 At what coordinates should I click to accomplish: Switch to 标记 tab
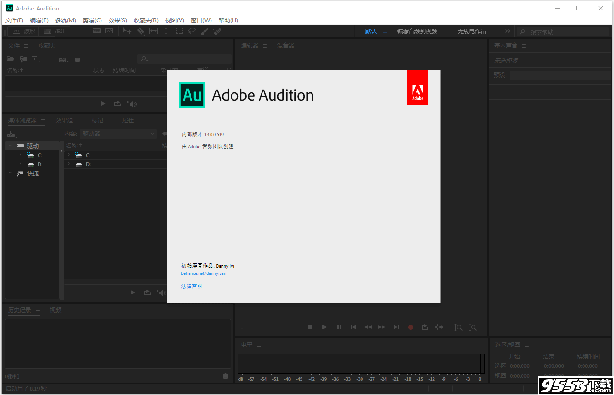[x=98, y=121]
